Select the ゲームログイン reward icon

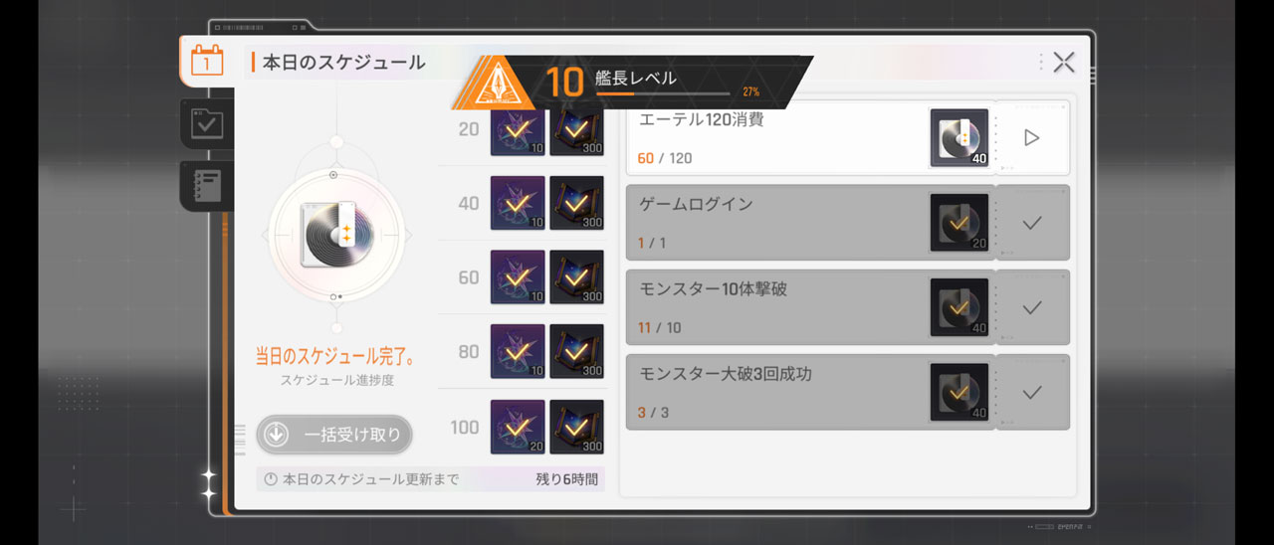(959, 223)
